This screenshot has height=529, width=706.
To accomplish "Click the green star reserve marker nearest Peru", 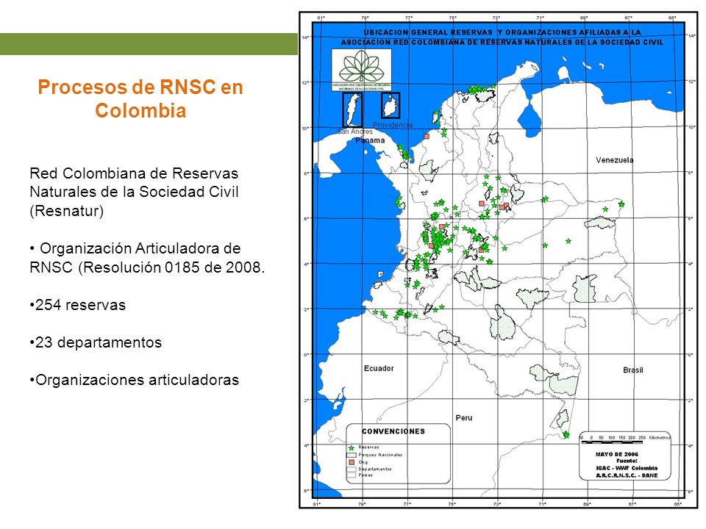I will (566, 435).
